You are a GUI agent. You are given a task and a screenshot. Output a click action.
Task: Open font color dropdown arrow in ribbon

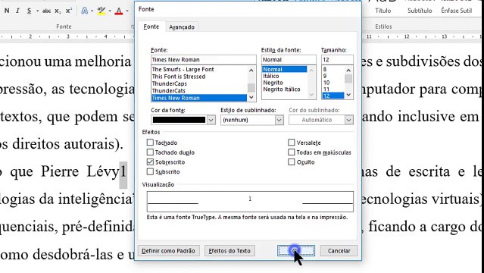tap(127, 11)
